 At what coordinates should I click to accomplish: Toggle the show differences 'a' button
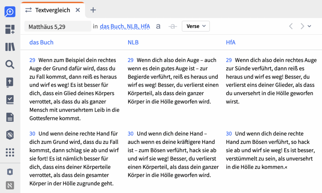point(158,26)
